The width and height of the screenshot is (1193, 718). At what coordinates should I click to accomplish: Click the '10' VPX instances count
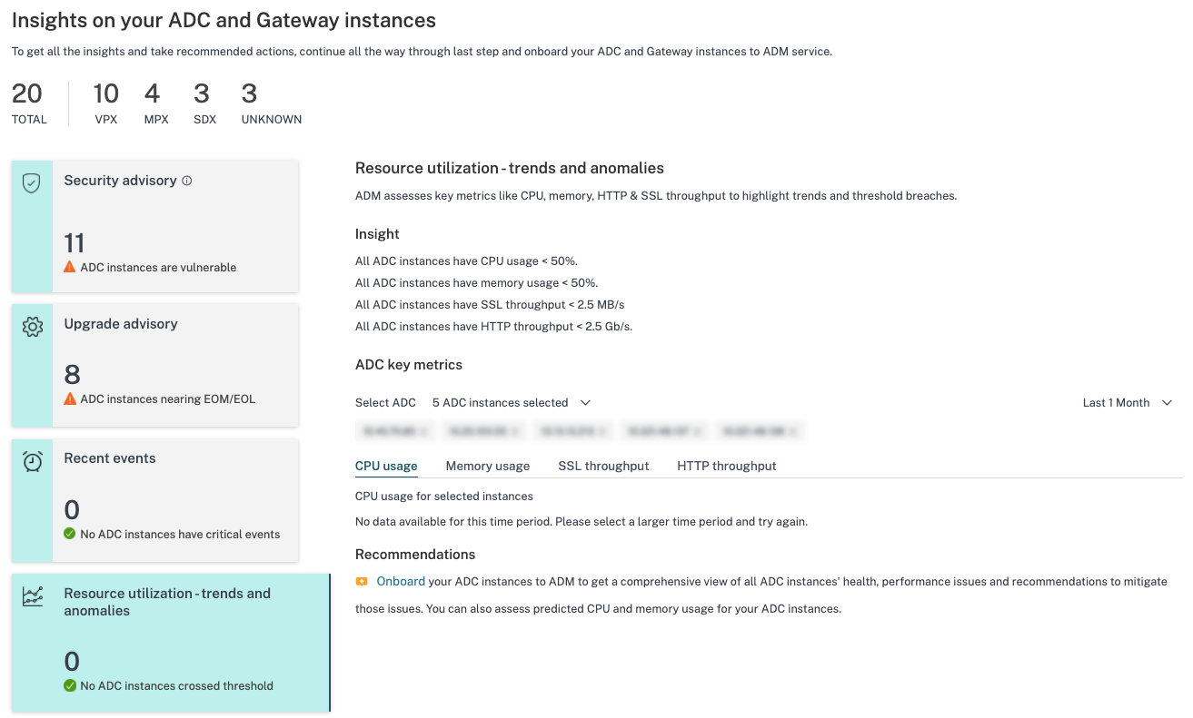coord(106,93)
